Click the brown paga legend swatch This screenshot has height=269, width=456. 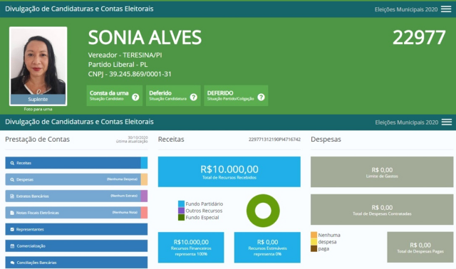point(313,248)
